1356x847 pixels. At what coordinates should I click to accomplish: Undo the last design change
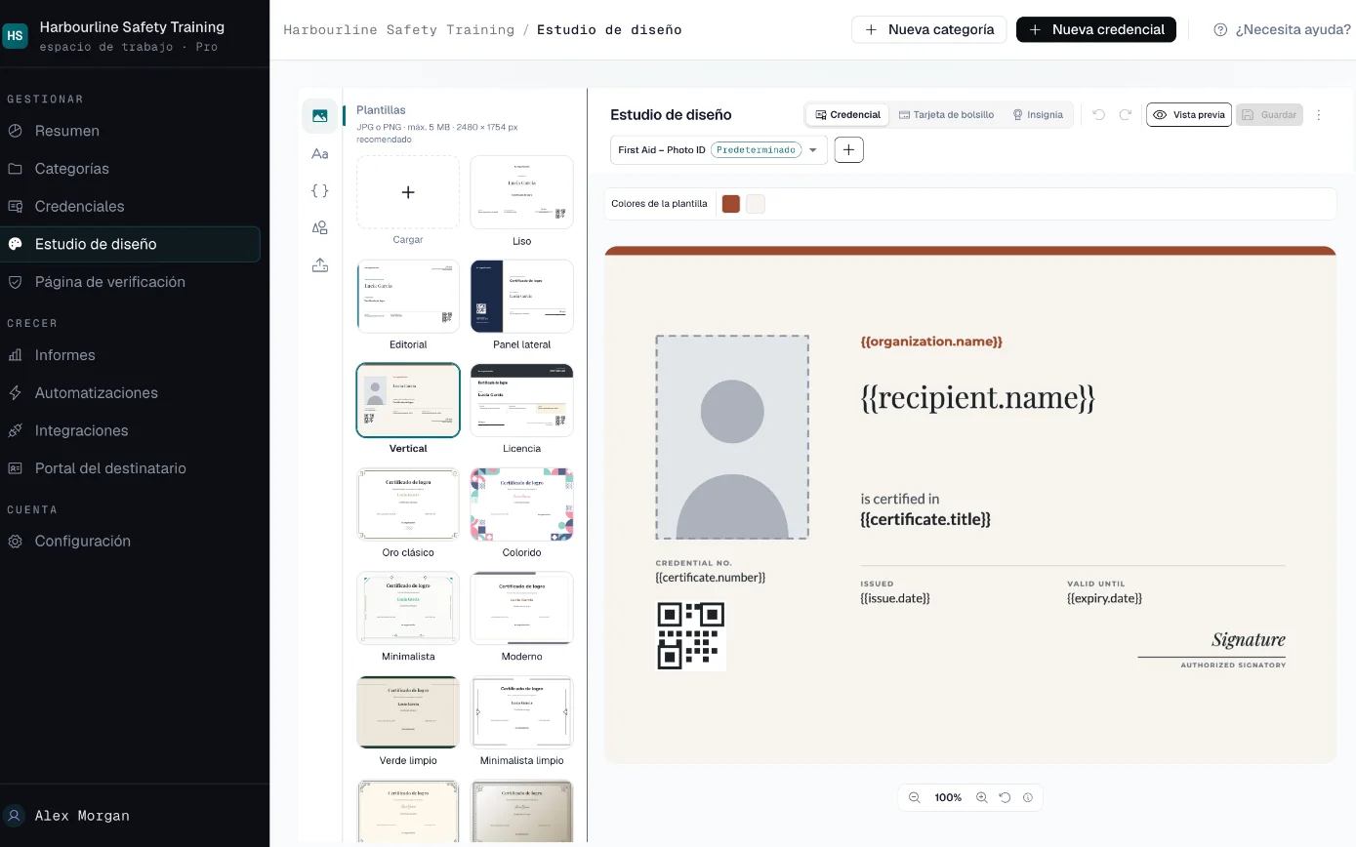click(x=1098, y=115)
